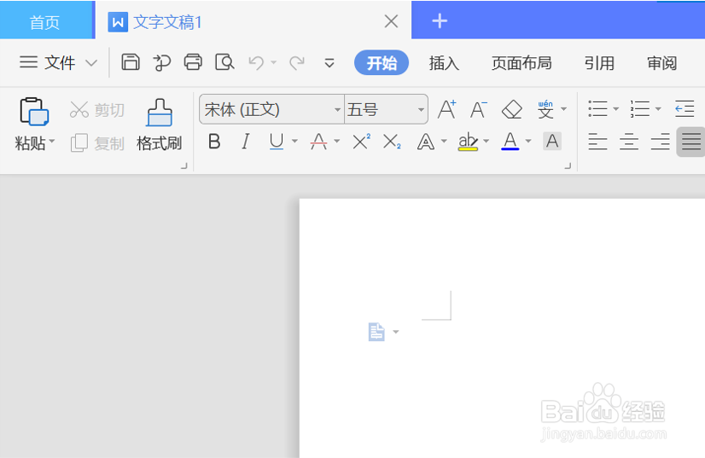The image size is (705, 458).
Task: Open the font group dialog launcher
Action: [568, 165]
